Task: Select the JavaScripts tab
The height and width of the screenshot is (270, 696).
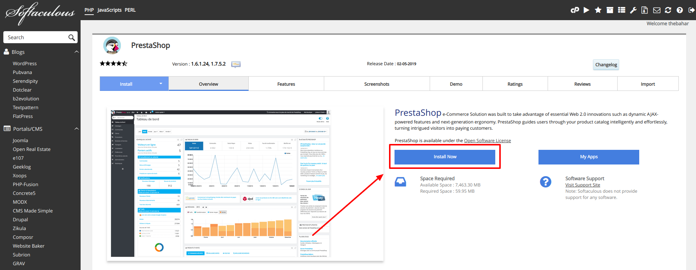Action: [110, 10]
